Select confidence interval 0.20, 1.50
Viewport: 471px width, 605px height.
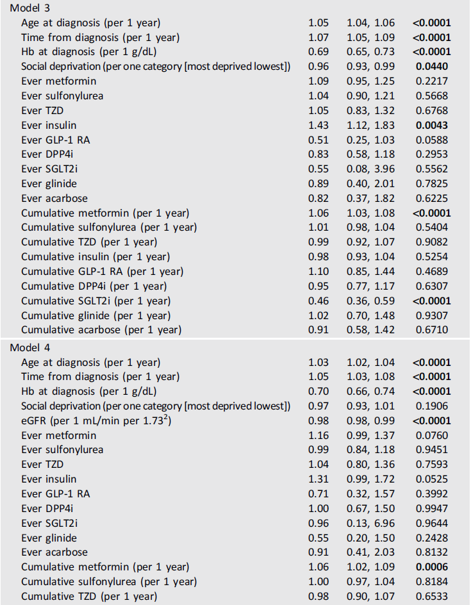click(x=367, y=538)
